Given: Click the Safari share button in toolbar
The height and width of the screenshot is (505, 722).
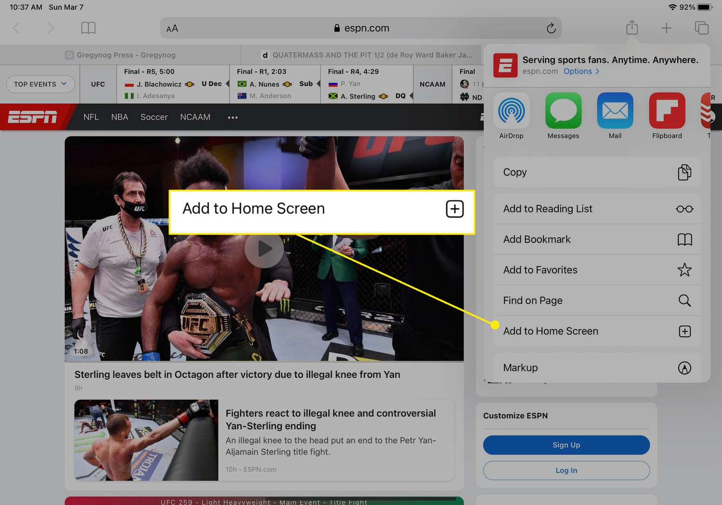Looking at the screenshot, I should [632, 28].
